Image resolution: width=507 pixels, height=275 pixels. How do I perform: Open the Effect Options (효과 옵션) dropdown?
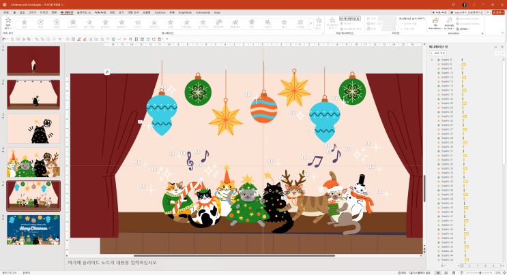pyautogui.click(x=319, y=24)
